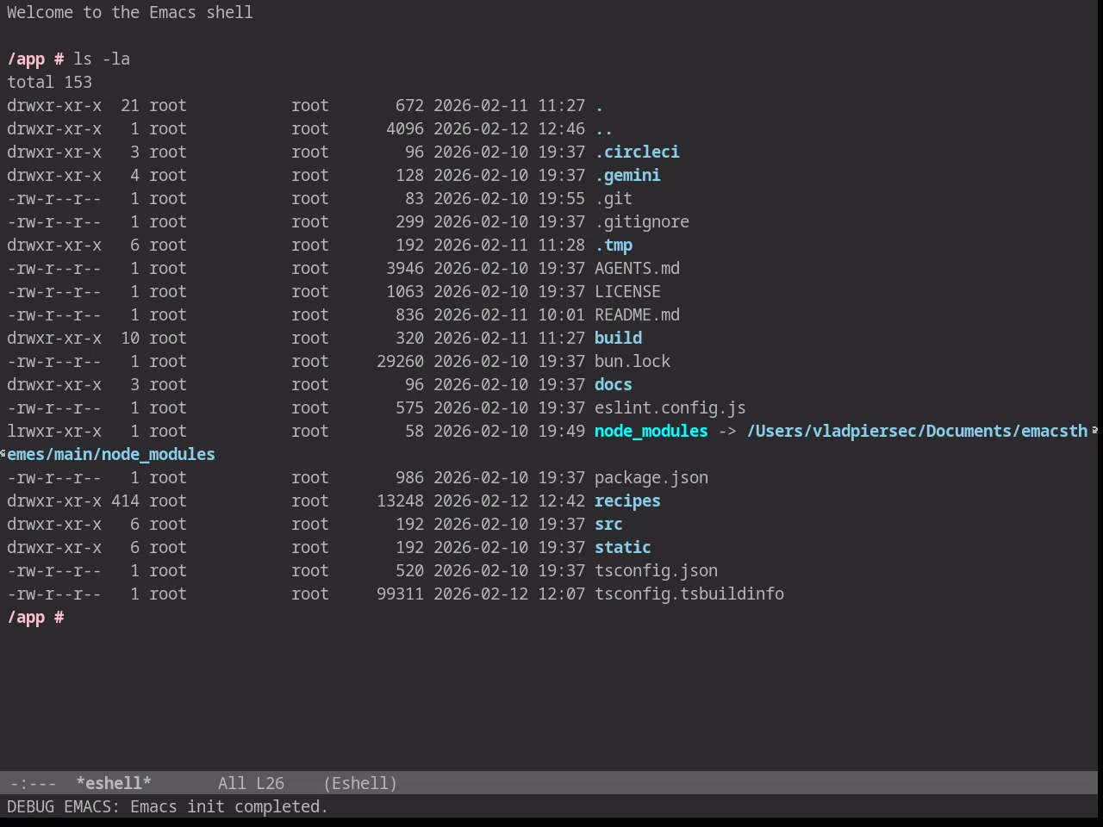Click README.md in the listing
Screen dimensions: 1103x827
tap(637, 314)
